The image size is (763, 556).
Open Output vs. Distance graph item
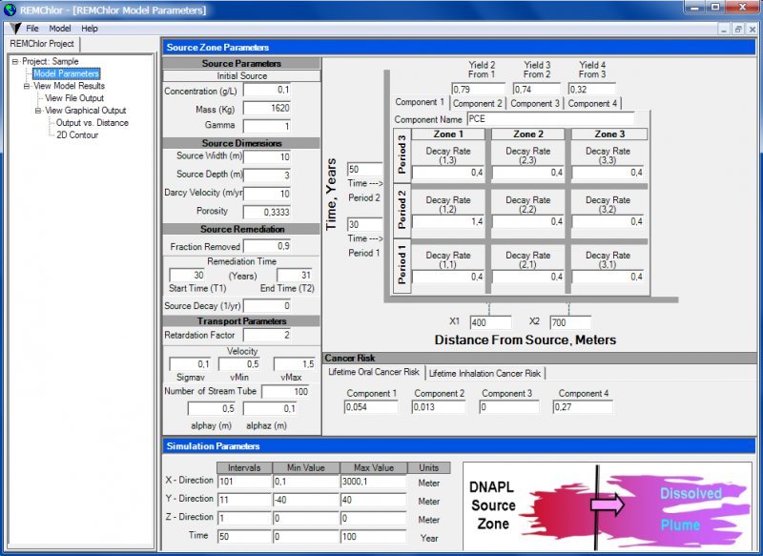[x=93, y=123]
